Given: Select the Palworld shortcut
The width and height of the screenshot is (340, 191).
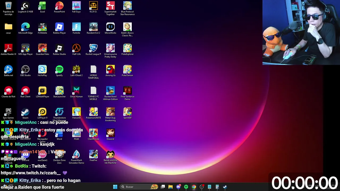Looking at the screenshot, I should 76,114.
